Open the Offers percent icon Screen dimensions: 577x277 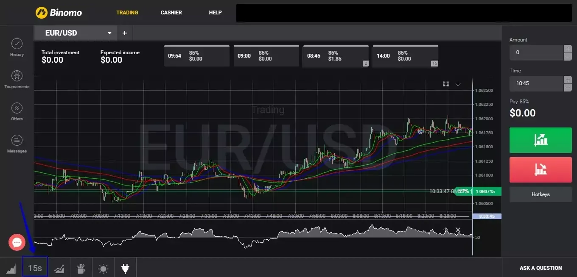17,108
